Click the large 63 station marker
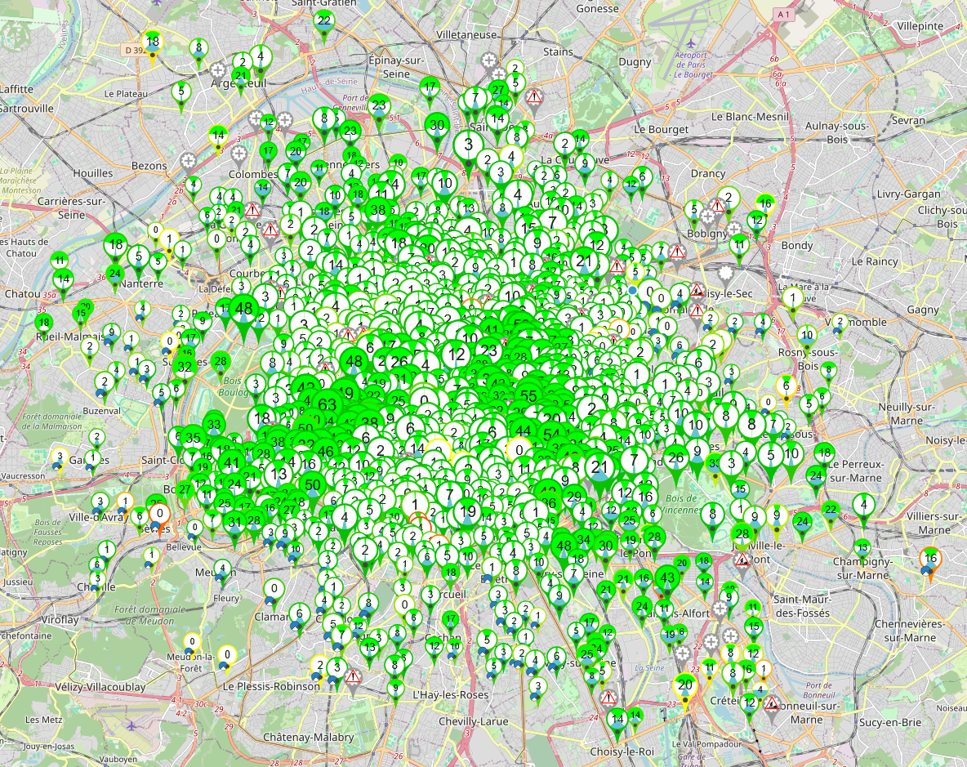This screenshot has width=967, height=767. pyautogui.click(x=328, y=405)
